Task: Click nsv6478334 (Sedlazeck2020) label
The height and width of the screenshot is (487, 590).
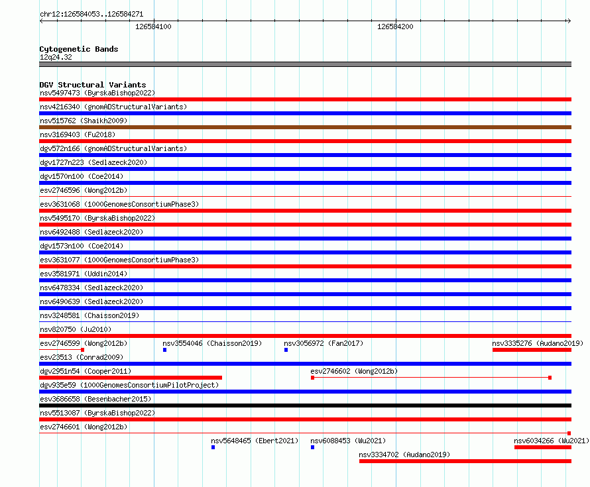Action: click(91, 288)
